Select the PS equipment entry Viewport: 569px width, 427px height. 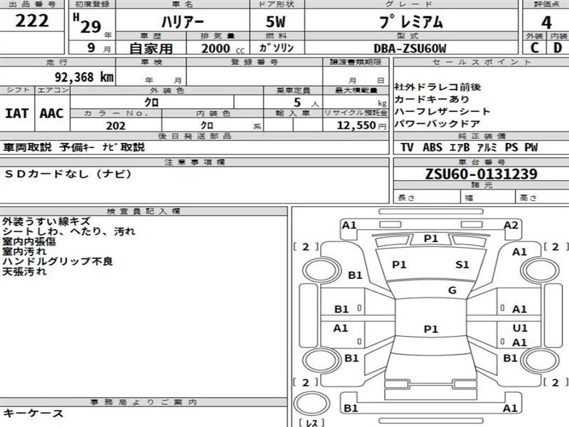(x=511, y=147)
